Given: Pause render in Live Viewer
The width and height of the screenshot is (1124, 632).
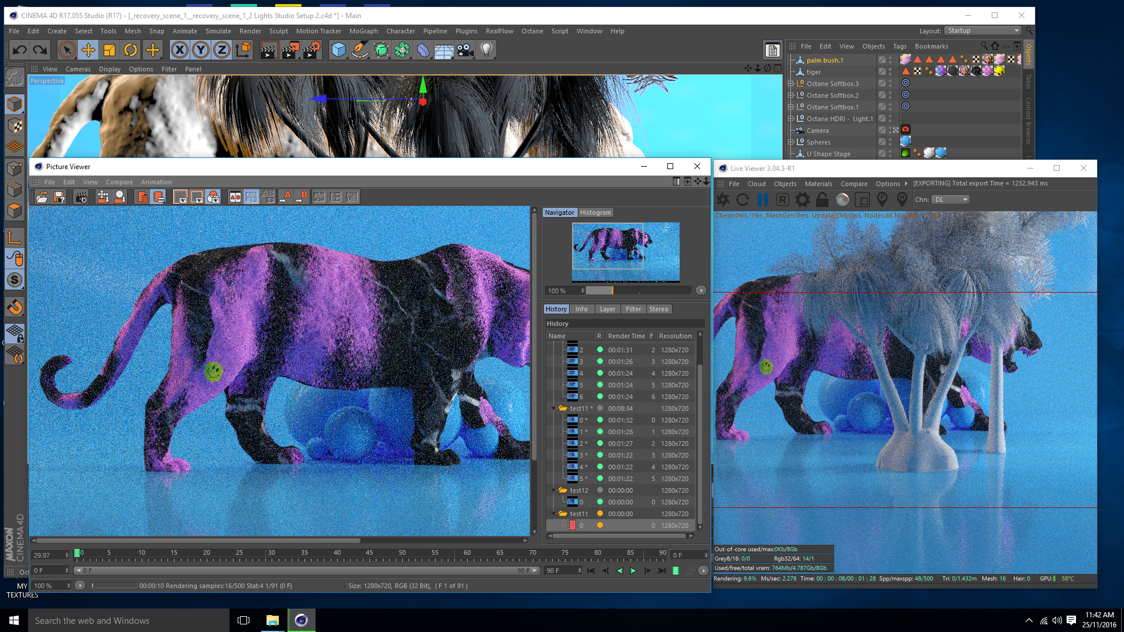Looking at the screenshot, I should click(762, 200).
